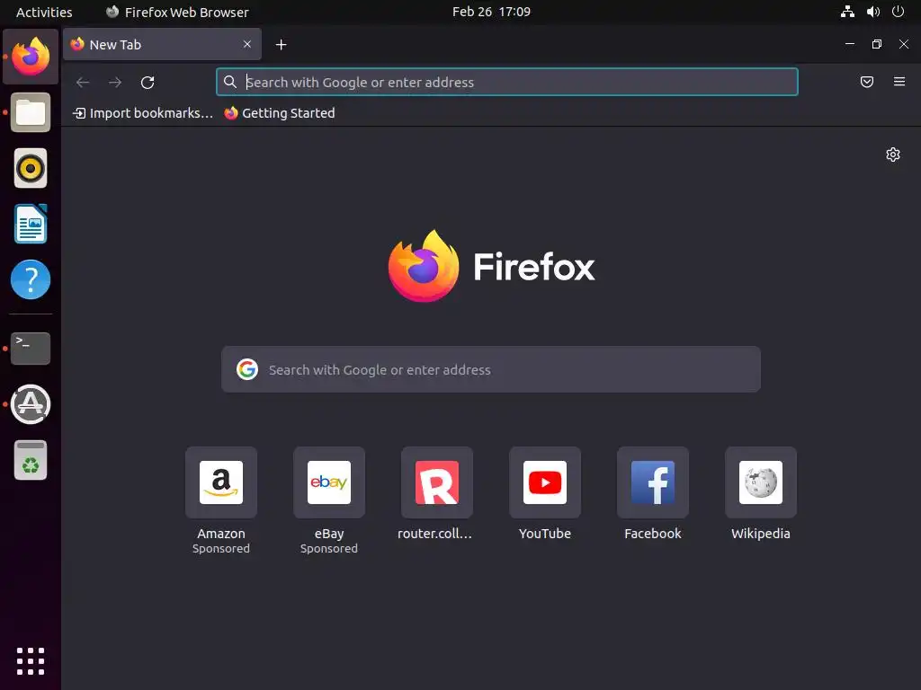The width and height of the screenshot is (921, 690).
Task: Open the clock and calendar panel
Action: [x=491, y=12]
